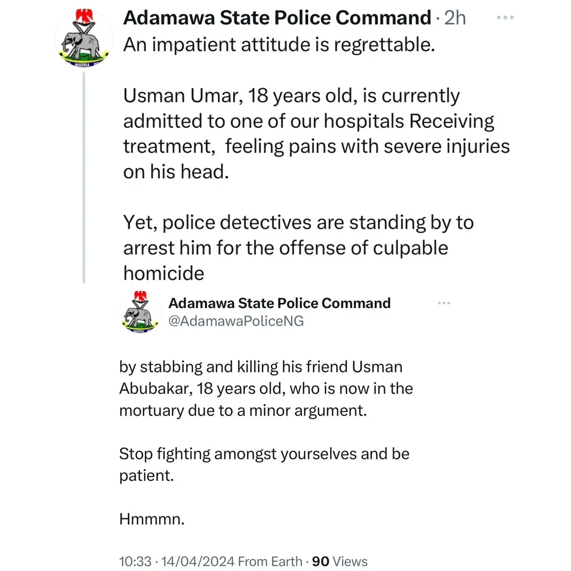This screenshot has width=571, height=571.
Task: Click the vertical thread line below avatar
Action: coord(84,178)
